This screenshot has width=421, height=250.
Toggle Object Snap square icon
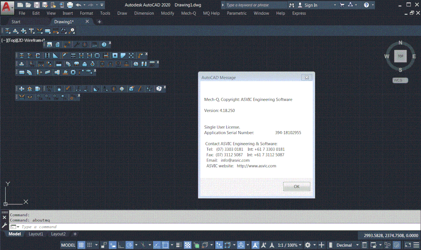point(165,245)
